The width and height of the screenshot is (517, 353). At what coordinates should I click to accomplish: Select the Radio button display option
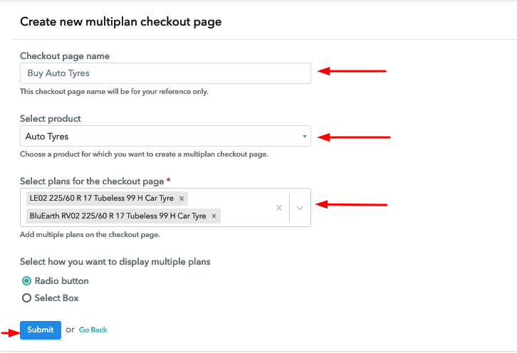point(26,281)
